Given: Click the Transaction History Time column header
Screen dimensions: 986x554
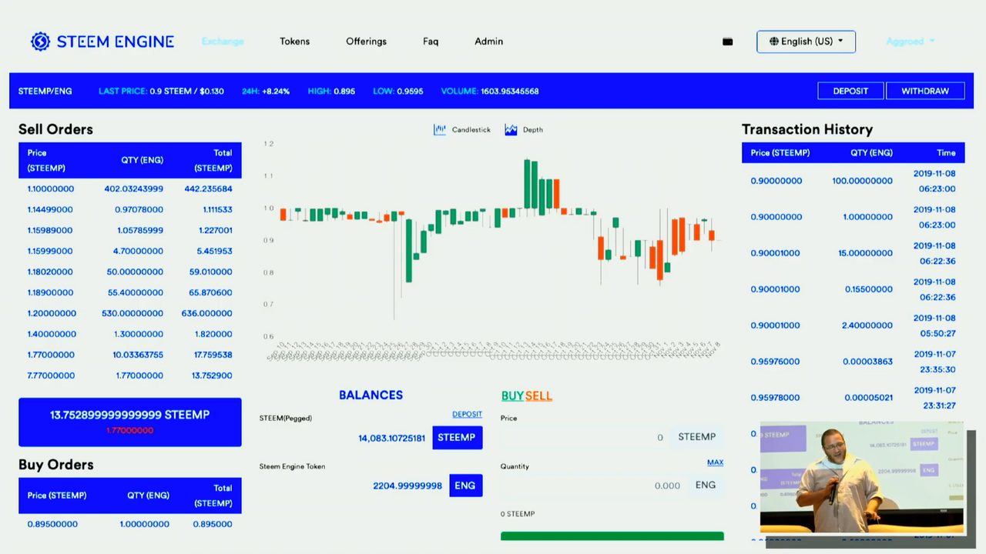Looking at the screenshot, I should tap(946, 152).
